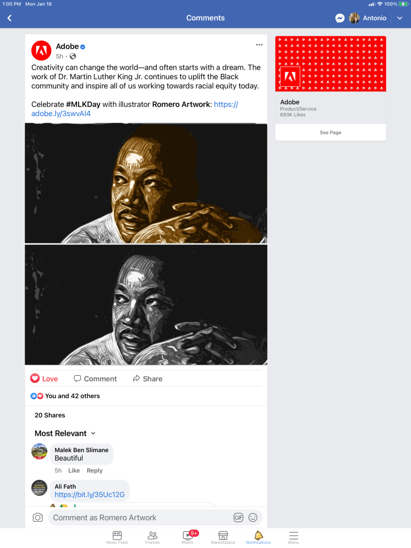Open Messenger from the header icon
The height and width of the screenshot is (548, 411).
pos(340,18)
